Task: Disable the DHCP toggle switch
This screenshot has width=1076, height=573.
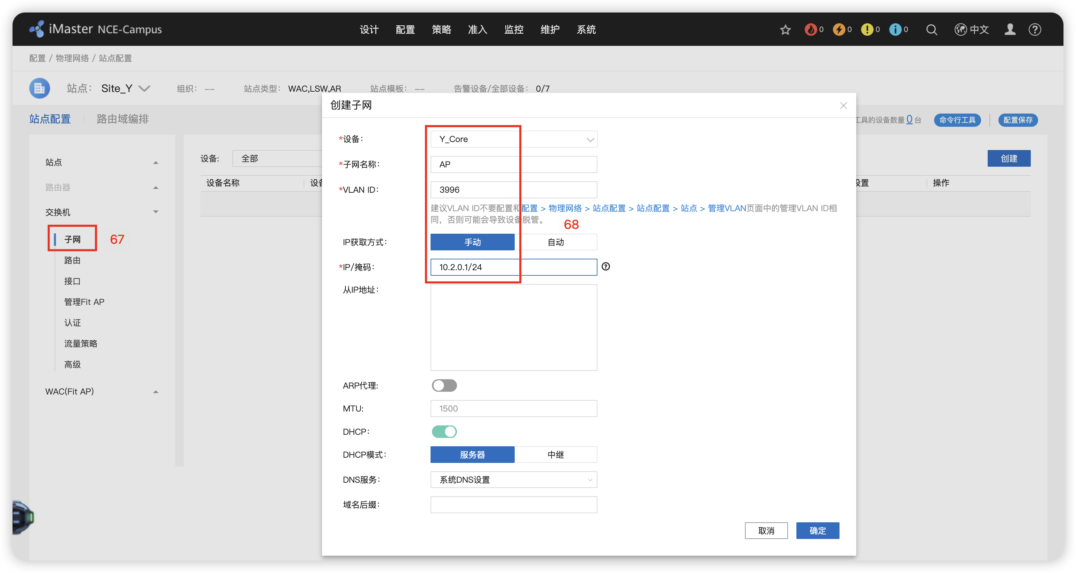Action: pyautogui.click(x=444, y=432)
